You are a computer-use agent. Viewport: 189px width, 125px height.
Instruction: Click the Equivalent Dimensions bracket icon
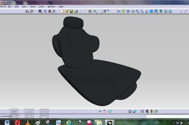[x=54, y=11]
